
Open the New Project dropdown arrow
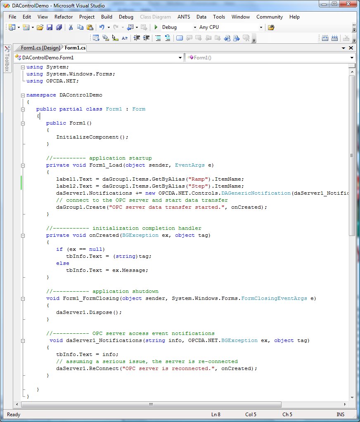[19, 27]
